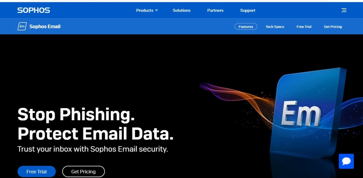Click the outlined Get Pricing hero button
The image size is (363, 178).
click(x=83, y=171)
